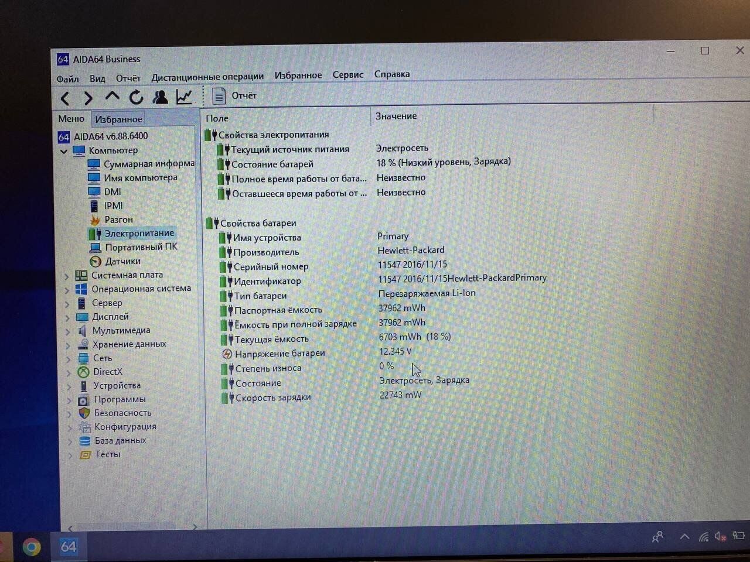Open the graph chart toolbar icon

tap(184, 97)
